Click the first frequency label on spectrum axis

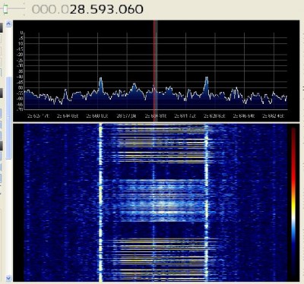click(38, 116)
